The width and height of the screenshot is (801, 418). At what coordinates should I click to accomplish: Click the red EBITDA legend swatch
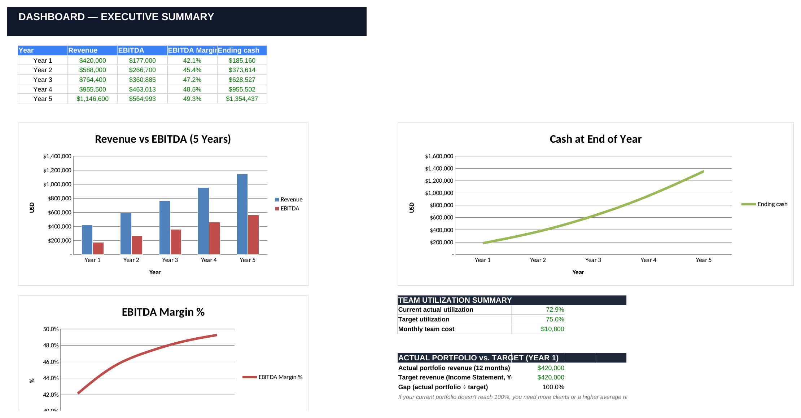point(277,209)
